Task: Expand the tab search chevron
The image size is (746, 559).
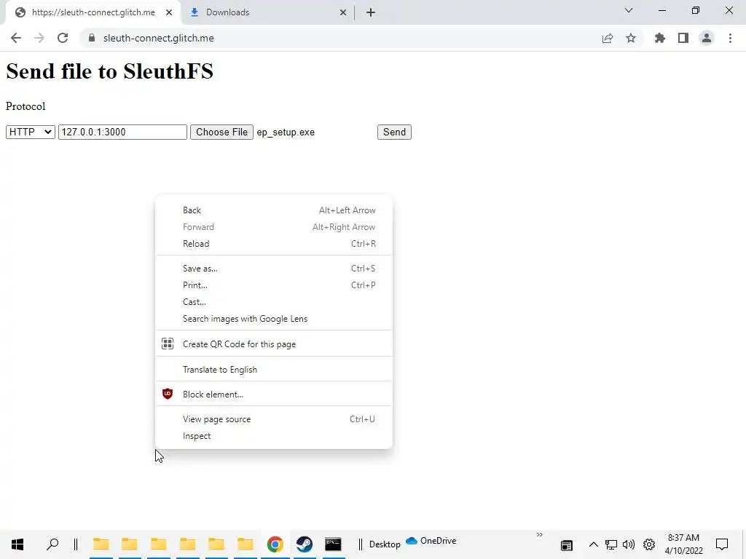Action: [629, 10]
